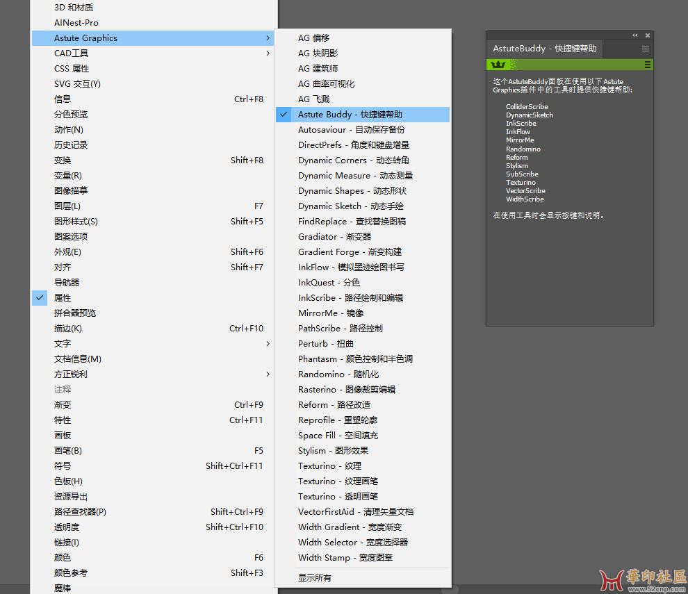Open 3D 和材质 panel
The height and width of the screenshot is (594, 688).
pos(153,8)
